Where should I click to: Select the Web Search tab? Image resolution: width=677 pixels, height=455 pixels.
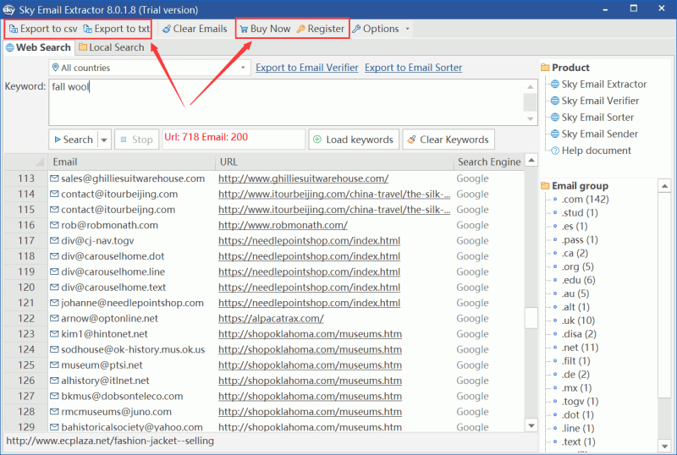(x=38, y=47)
